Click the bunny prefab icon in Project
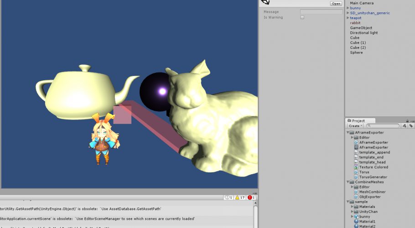The width and height of the screenshot is (415, 228). click(x=356, y=217)
